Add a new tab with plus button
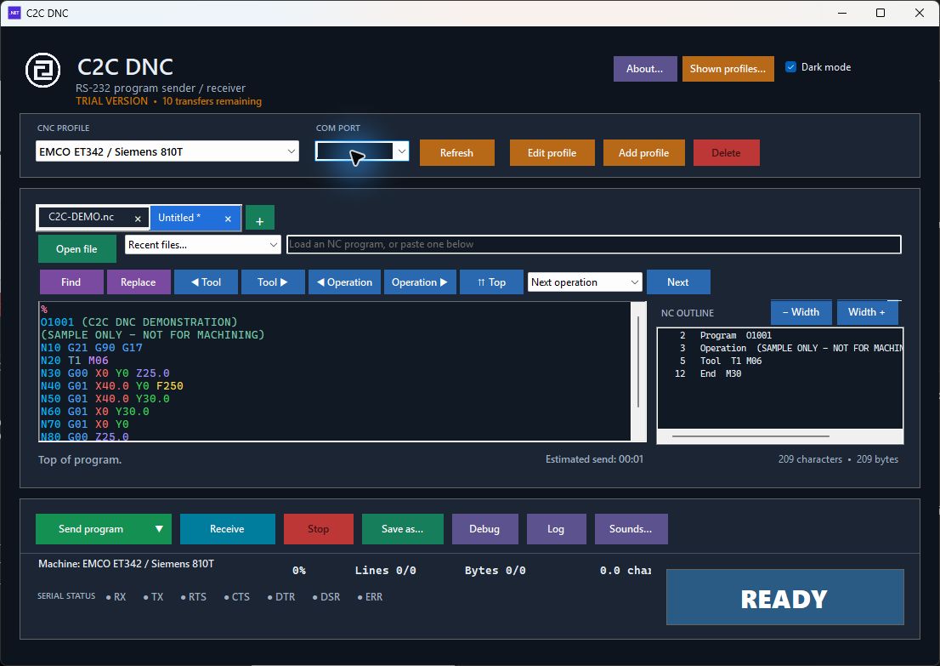Image resolution: width=940 pixels, height=666 pixels. click(259, 219)
